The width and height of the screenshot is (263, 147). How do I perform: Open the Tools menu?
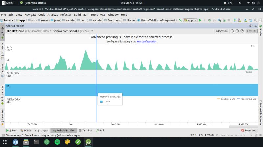[94, 15]
